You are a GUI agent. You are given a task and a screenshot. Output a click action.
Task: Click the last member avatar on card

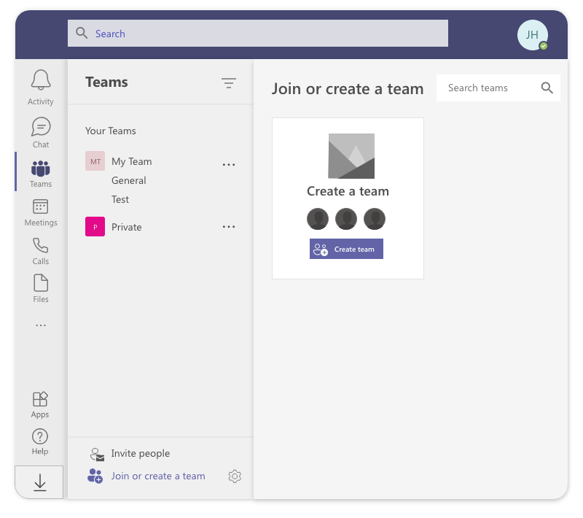pos(375,219)
